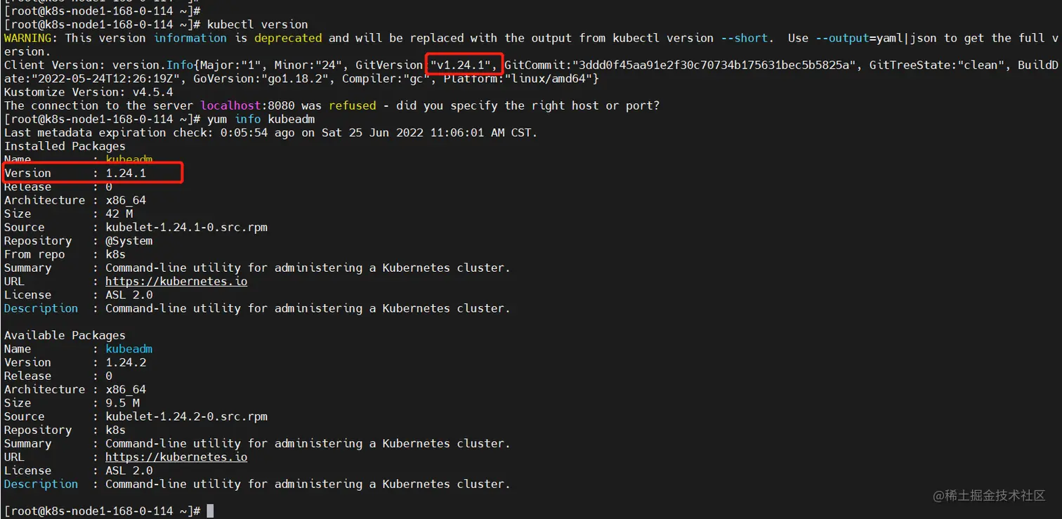Click the "From repo" value "k8s"
Image resolution: width=1062 pixels, height=519 pixels.
[115, 254]
